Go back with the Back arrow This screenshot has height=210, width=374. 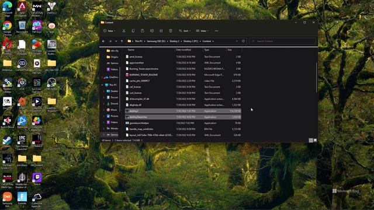click(x=103, y=41)
